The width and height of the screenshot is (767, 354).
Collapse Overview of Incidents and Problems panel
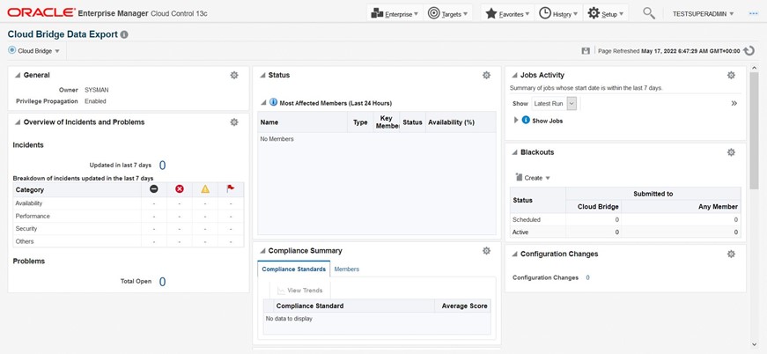(x=18, y=122)
